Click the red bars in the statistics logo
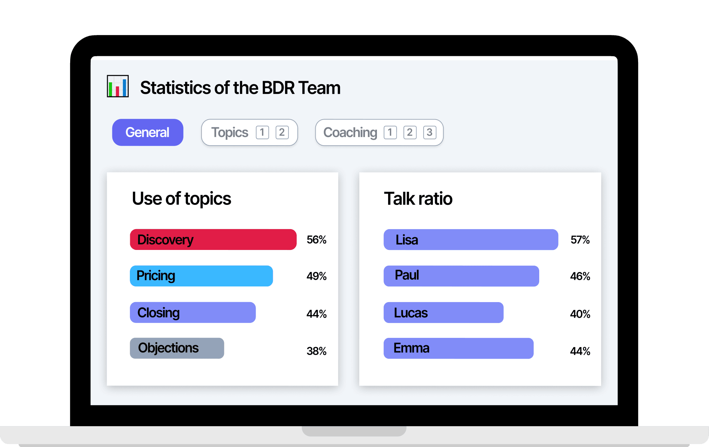This screenshot has width=709, height=447. tap(118, 91)
